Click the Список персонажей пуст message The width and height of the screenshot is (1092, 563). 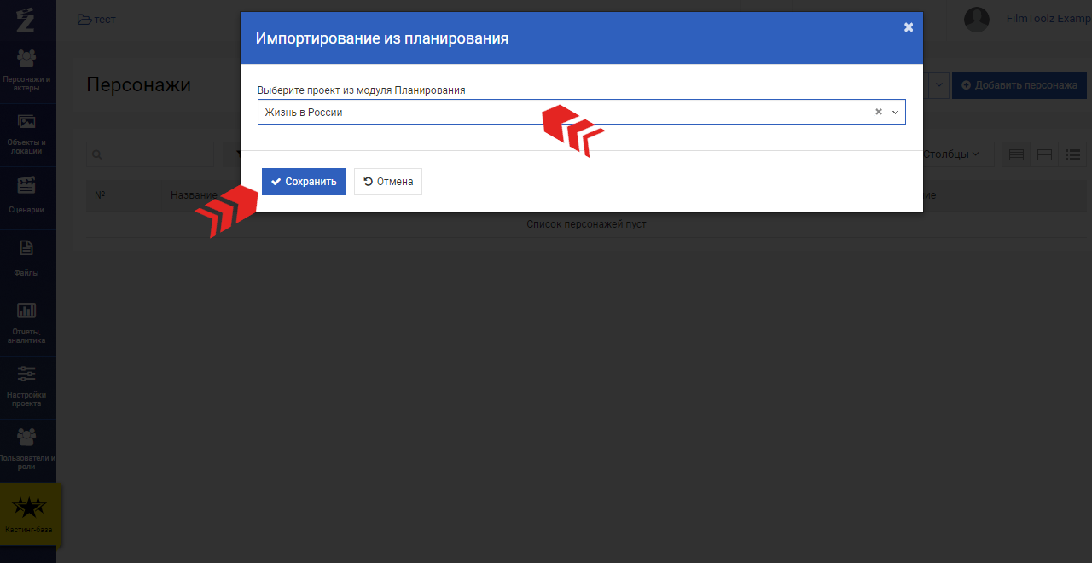coord(586,224)
